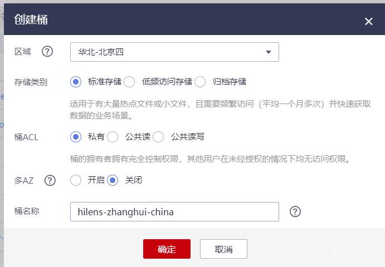Image resolution: width=385 pixels, height=267 pixels.
Task: Click the 桶名称 input with hilens-zhanghui-china
Action: (x=174, y=211)
